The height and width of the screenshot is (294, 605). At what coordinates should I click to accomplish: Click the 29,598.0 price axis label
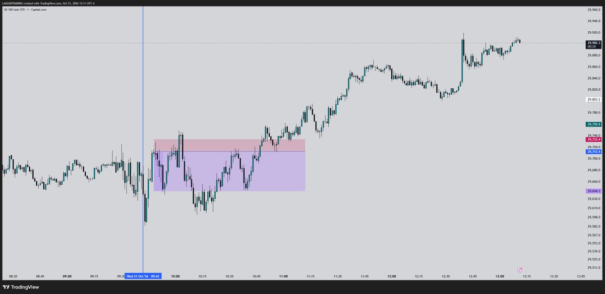(x=593, y=217)
